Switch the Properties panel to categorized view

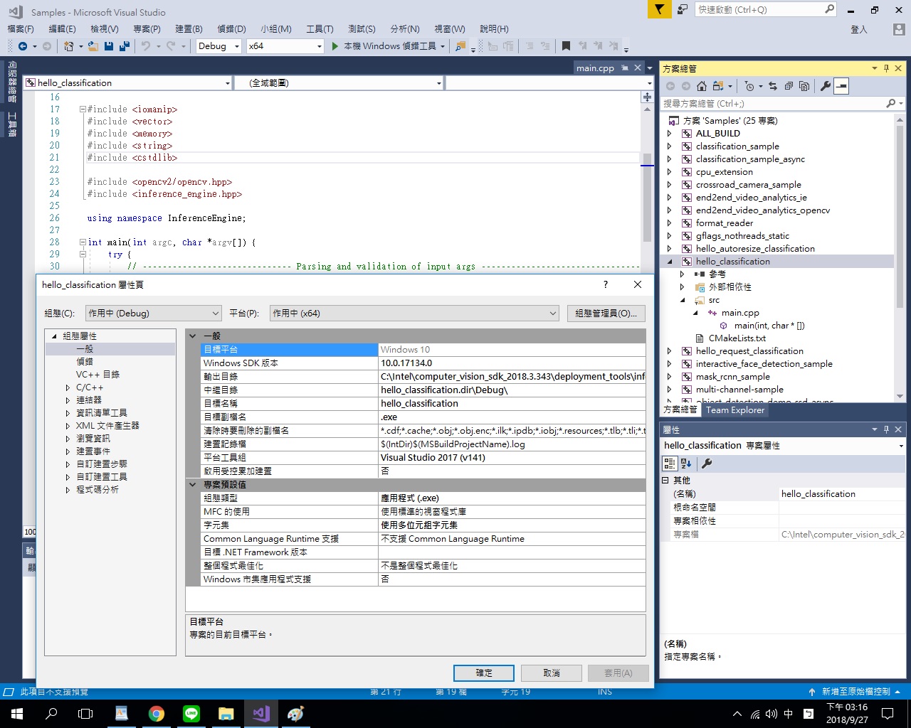(670, 464)
